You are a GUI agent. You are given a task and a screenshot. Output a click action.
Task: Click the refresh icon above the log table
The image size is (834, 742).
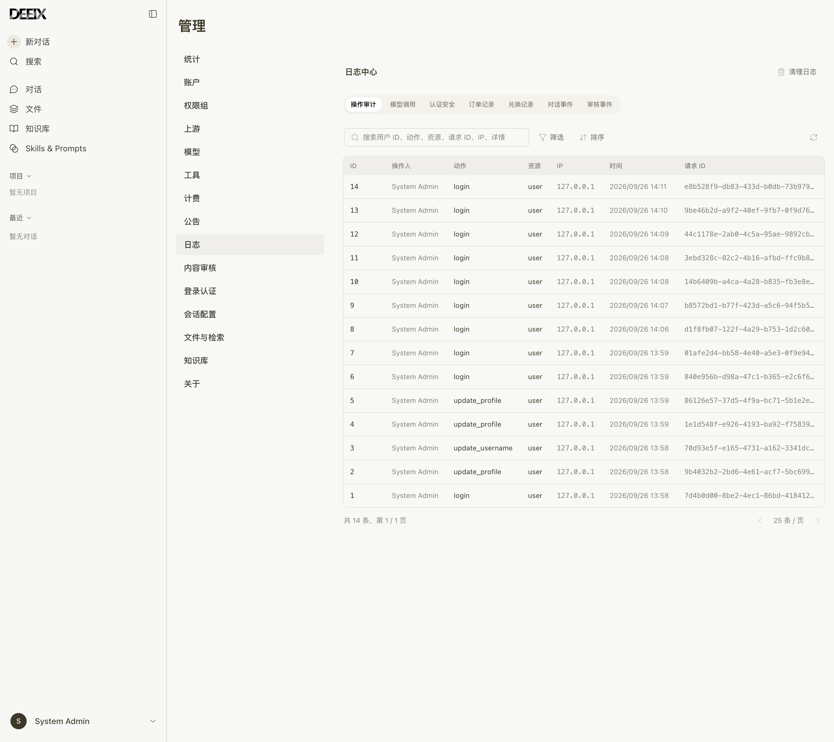814,138
